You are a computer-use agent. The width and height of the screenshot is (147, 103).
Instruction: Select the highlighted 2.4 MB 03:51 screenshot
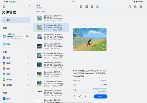click(51, 27)
